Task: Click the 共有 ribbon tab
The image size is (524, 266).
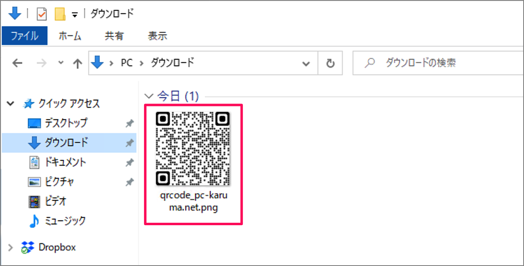Action: [x=114, y=36]
